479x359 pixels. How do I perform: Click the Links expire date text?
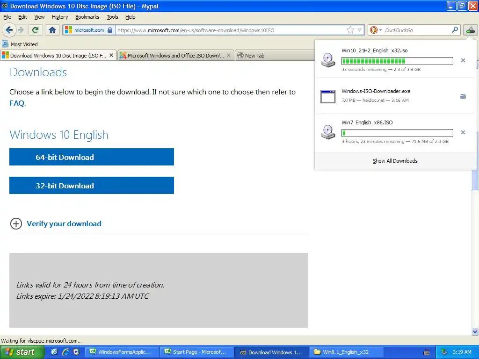point(82,296)
